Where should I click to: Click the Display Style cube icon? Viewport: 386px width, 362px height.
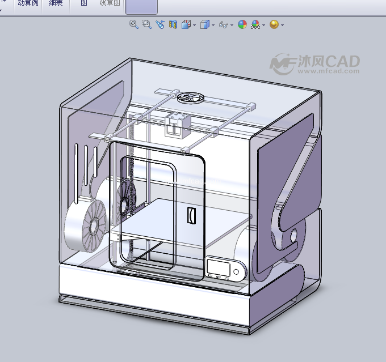(204, 24)
